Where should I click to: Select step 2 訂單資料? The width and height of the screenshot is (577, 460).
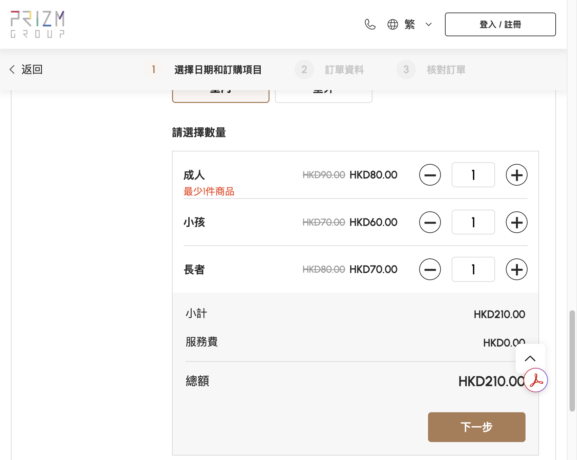pyautogui.click(x=329, y=69)
